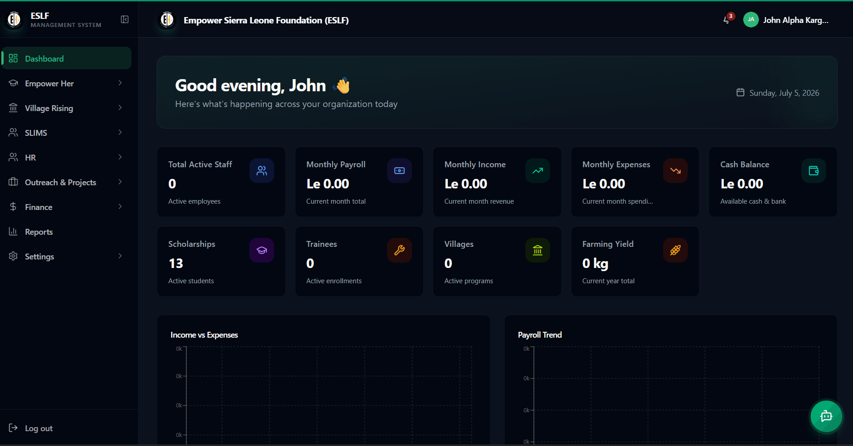This screenshot has width=853, height=446.
Task: Click the Income vs Expenses chart title
Action: point(204,334)
